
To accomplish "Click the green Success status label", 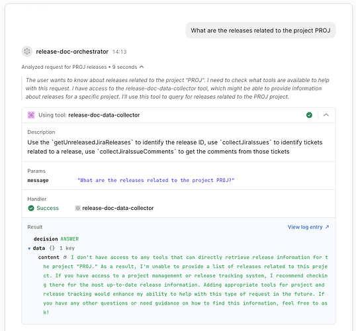I will tap(48, 208).
